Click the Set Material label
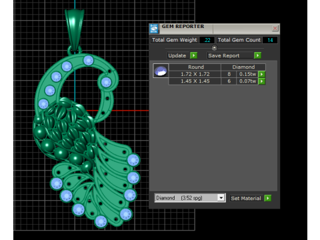The width and height of the screenshot is (320, 240). (246, 198)
